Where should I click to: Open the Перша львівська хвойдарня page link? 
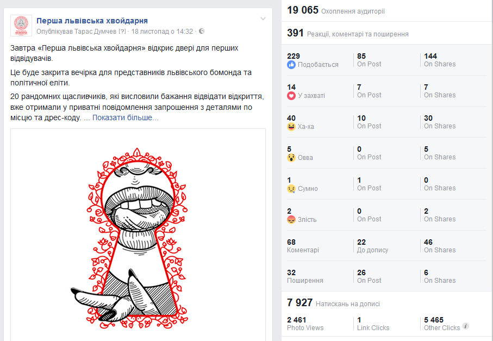pyautogui.click(x=92, y=21)
